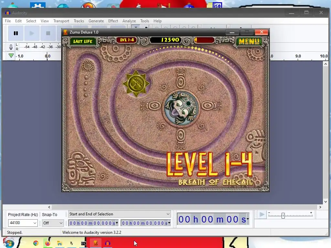Click the vertical scrollbar up arrow
The height and width of the screenshot is (248, 331).
tap(326, 64)
